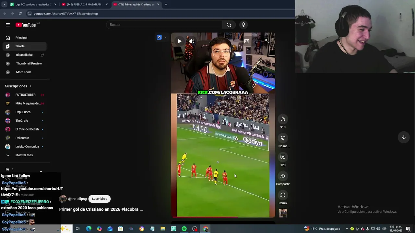Enter fullscreen on the Short
Viewport: 415px width, 233px height.
(267, 41)
